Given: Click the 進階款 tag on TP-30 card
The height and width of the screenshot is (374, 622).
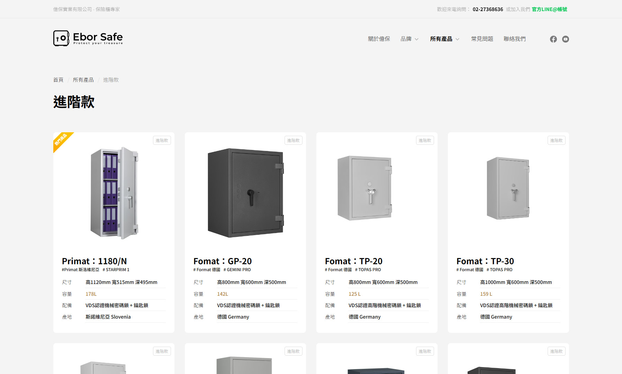Looking at the screenshot, I should pyautogui.click(x=556, y=140).
